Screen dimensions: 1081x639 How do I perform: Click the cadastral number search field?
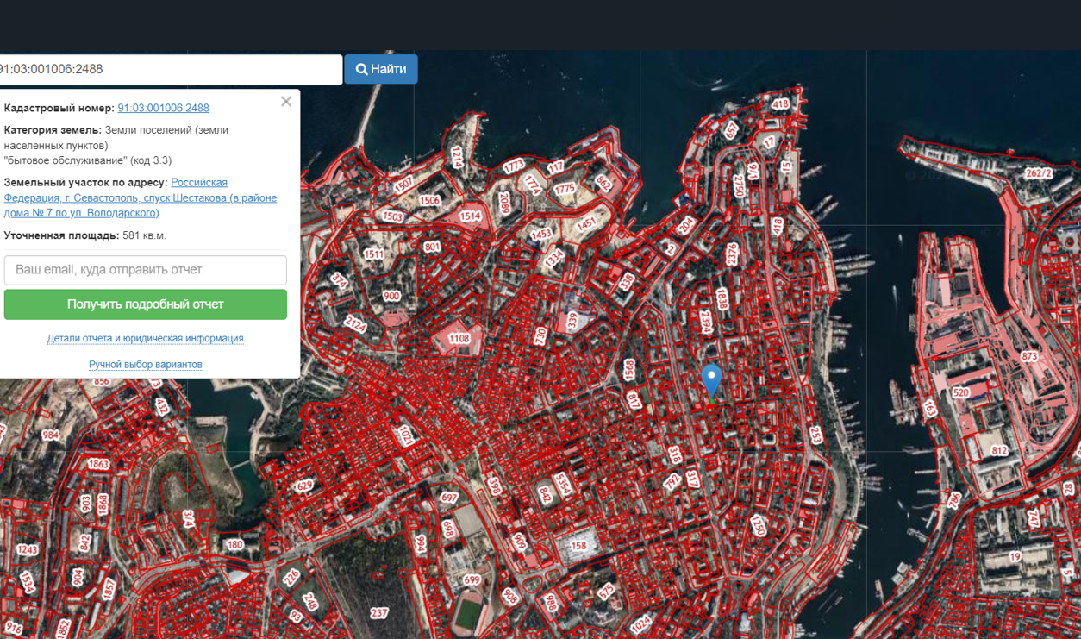point(169,69)
